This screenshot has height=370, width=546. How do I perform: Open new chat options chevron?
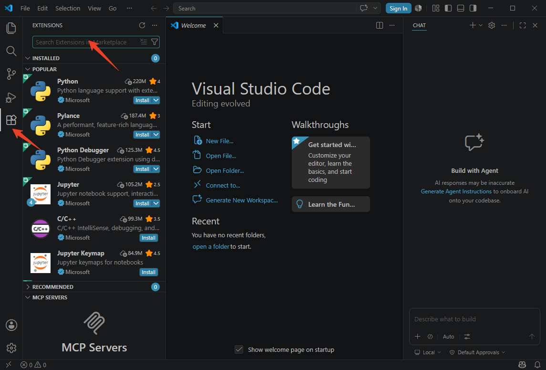[481, 25]
